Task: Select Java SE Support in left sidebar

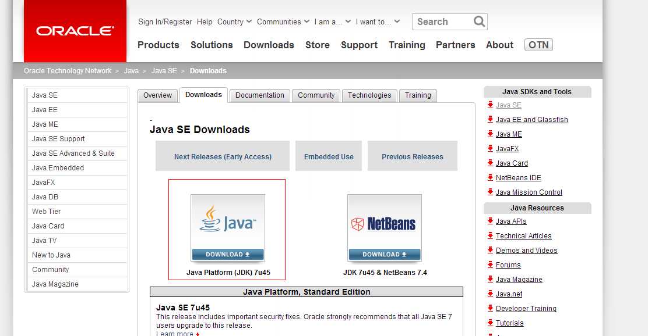Action: (77, 139)
